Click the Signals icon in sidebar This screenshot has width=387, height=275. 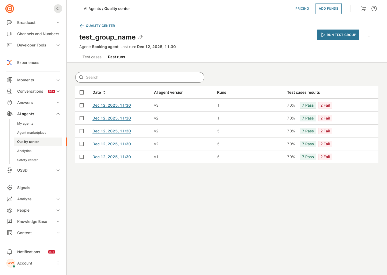tap(10, 187)
